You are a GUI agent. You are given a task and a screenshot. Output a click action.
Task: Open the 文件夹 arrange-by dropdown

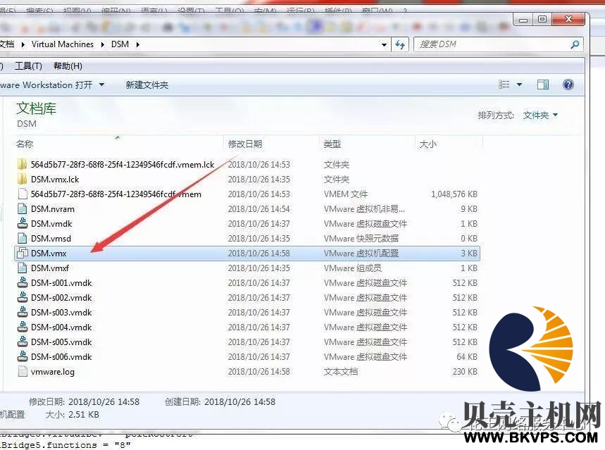click(x=540, y=115)
